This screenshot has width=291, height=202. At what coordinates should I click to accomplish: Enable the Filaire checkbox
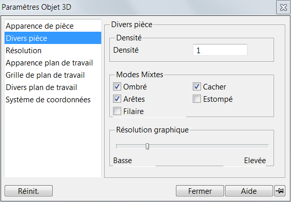117,111
